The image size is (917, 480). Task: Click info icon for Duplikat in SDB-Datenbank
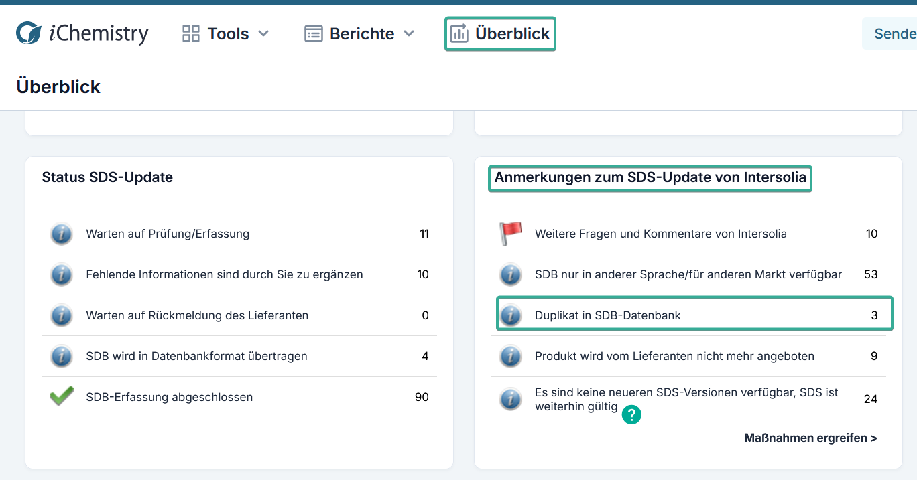pyautogui.click(x=511, y=315)
